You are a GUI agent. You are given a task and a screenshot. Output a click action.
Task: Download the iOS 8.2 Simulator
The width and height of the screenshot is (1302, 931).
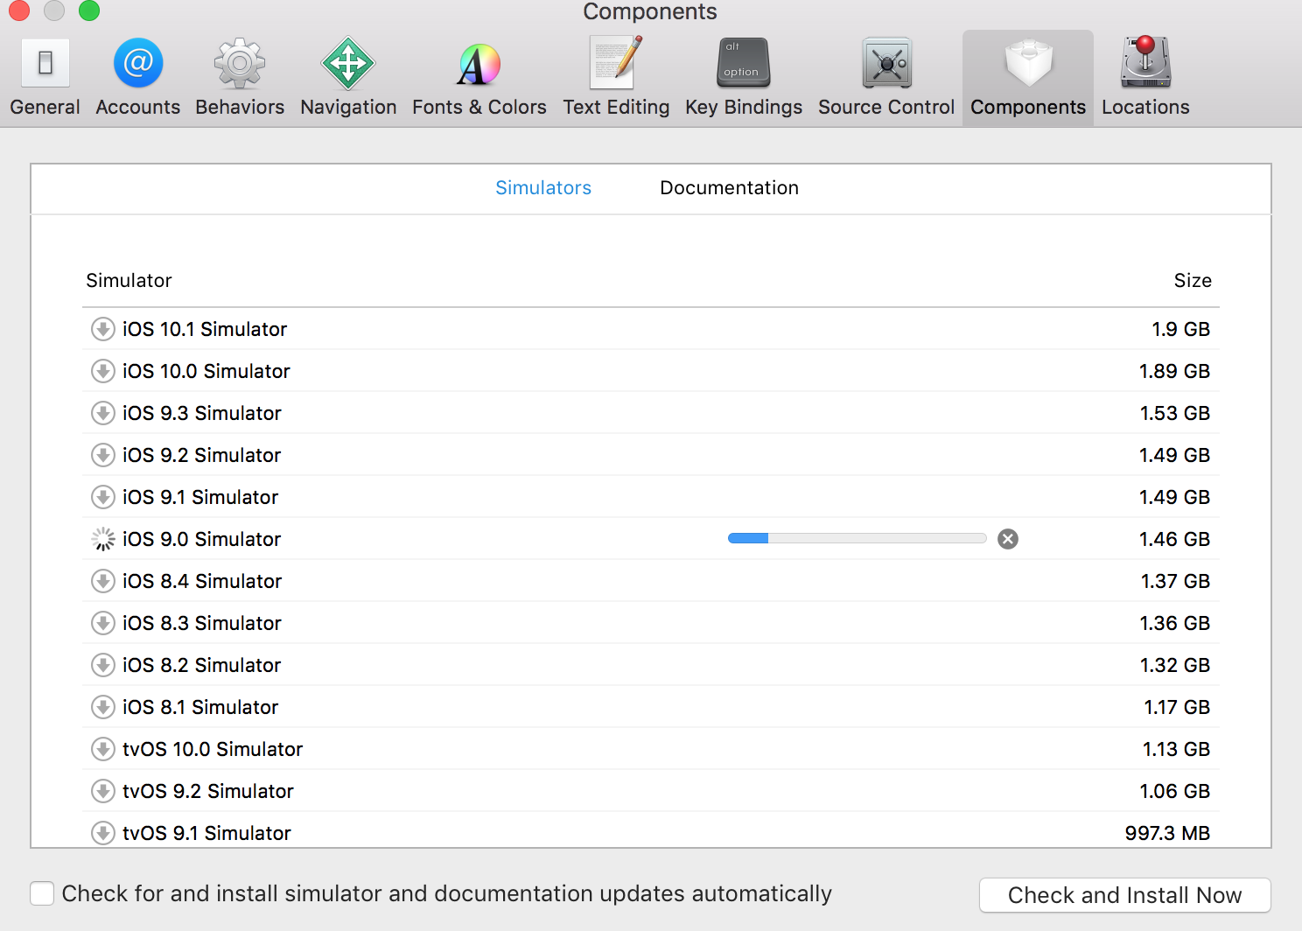(x=103, y=665)
